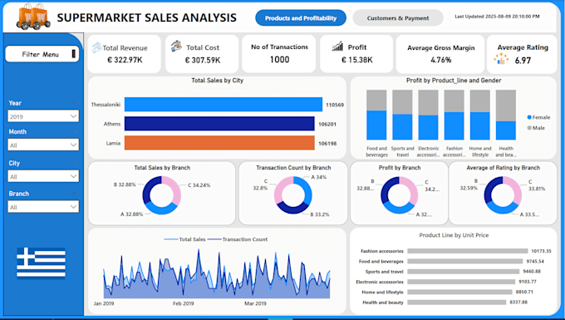
Task: Select the Fashion accessories unit price bar
Action: [468, 251]
